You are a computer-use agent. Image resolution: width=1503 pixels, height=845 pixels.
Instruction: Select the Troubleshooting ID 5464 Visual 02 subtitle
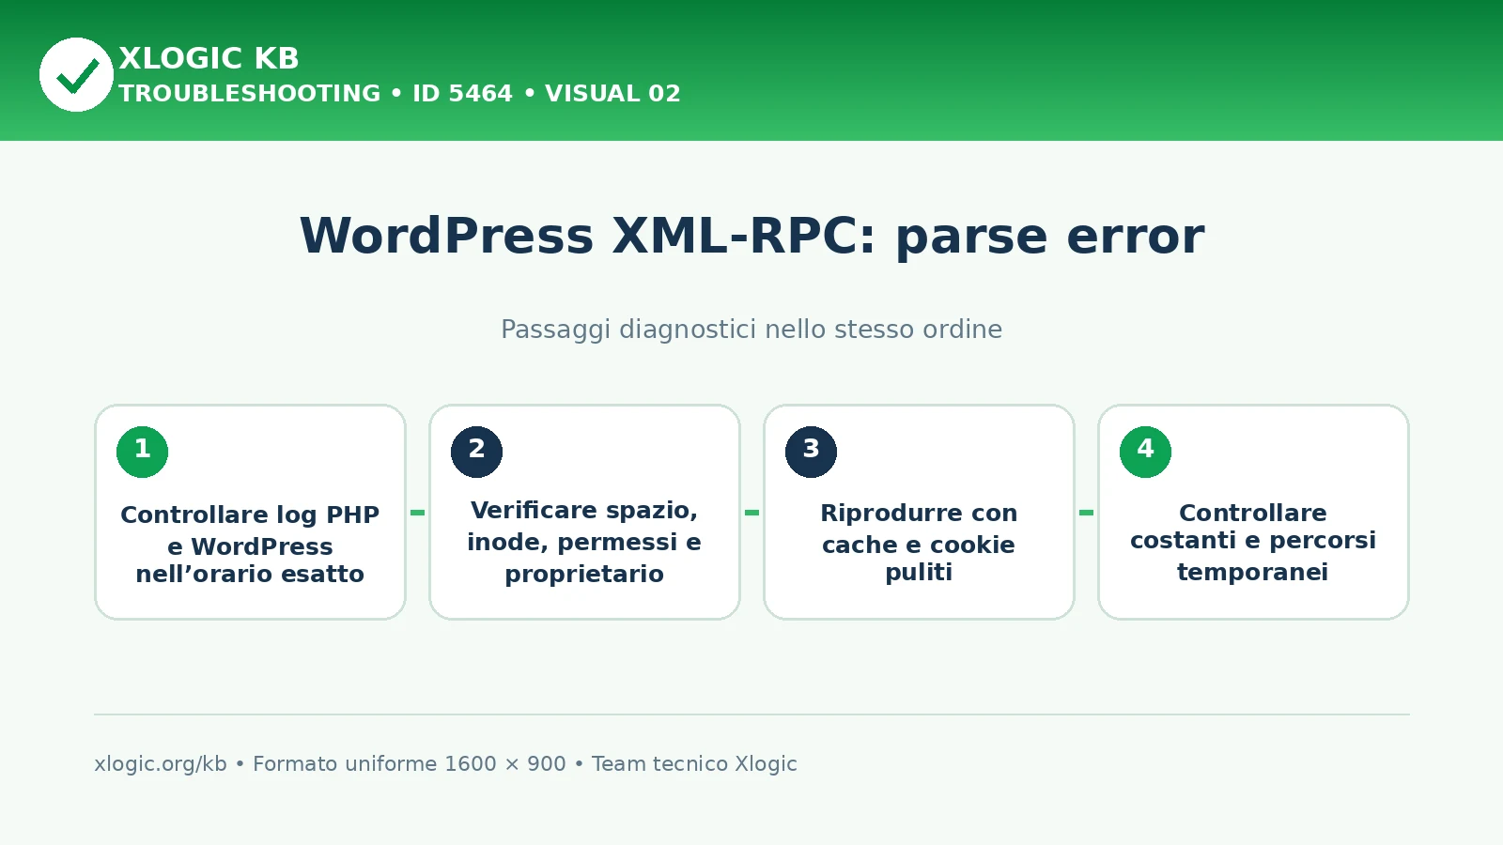pyautogui.click(x=399, y=94)
